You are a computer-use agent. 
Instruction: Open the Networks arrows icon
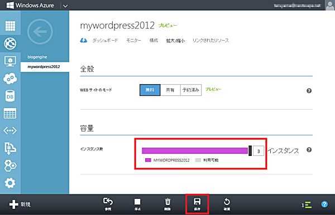[x=10, y=130]
